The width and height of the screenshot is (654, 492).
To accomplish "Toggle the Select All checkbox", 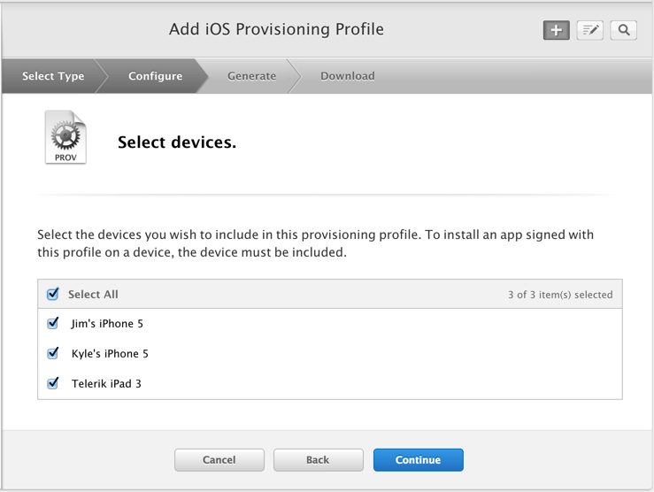I will tap(53, 294).
